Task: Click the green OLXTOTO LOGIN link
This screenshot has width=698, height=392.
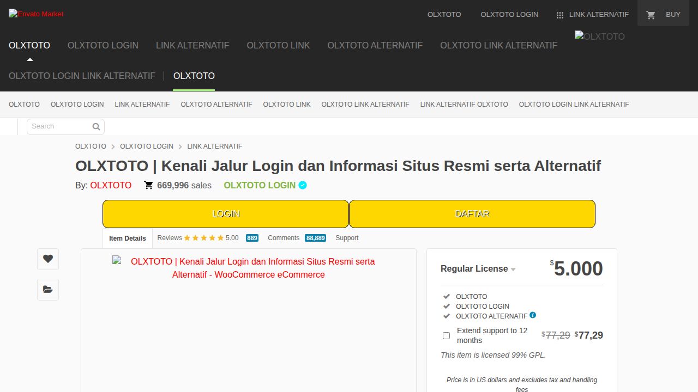Action: [x=260, y=185]
